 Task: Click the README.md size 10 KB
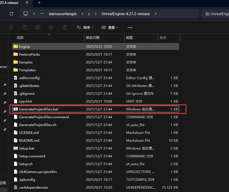coord(173,140)
